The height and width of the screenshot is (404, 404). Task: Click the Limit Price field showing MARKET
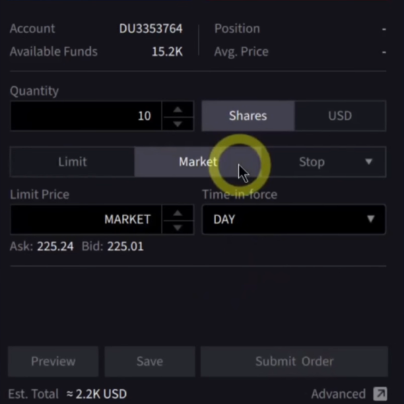[86, 220]
